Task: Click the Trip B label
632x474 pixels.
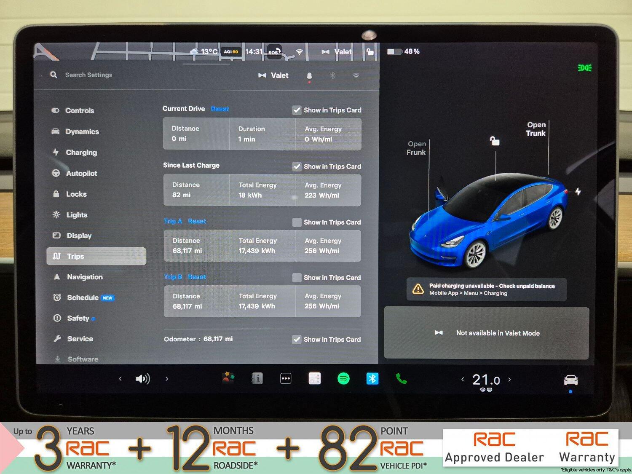Action: (x=173, y=277)
